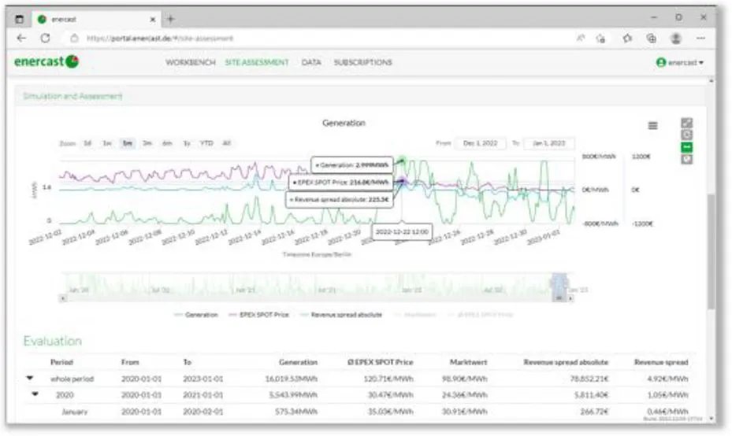Go to WORKBENCH menu
Viewport: 732px width, 436px height.
pos(191,62)
